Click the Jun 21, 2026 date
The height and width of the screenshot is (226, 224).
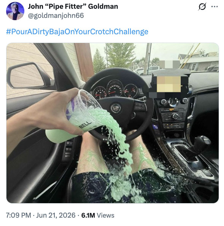click(56, 215)
